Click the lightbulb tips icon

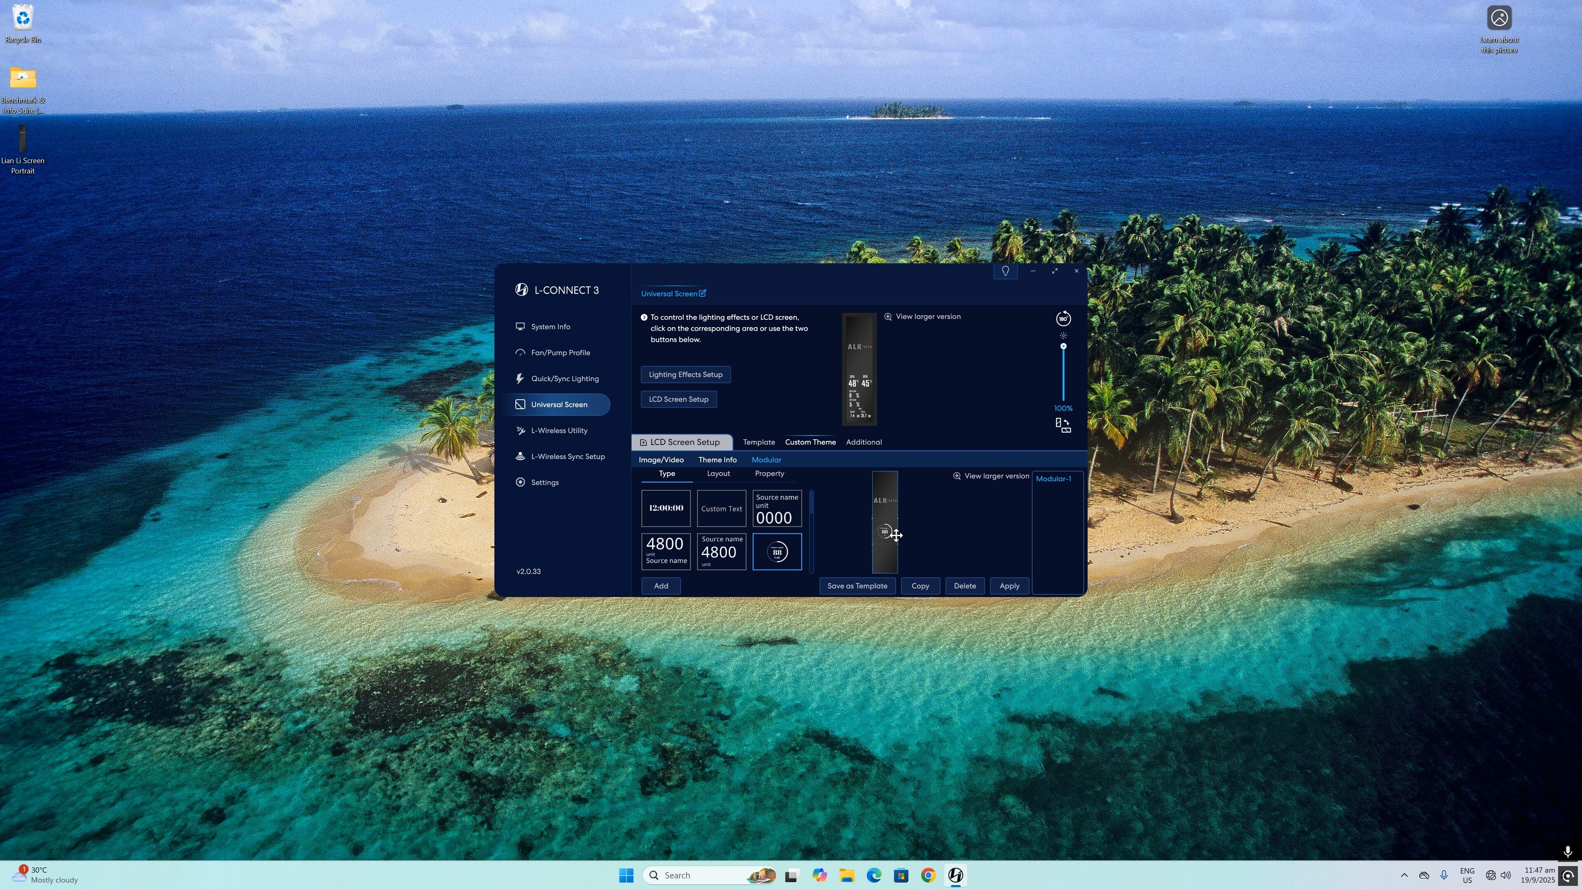click(x=1005, y=271)
